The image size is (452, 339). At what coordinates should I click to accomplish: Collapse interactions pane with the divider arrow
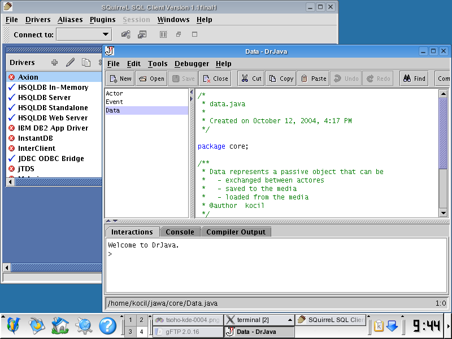coord(115,221)
